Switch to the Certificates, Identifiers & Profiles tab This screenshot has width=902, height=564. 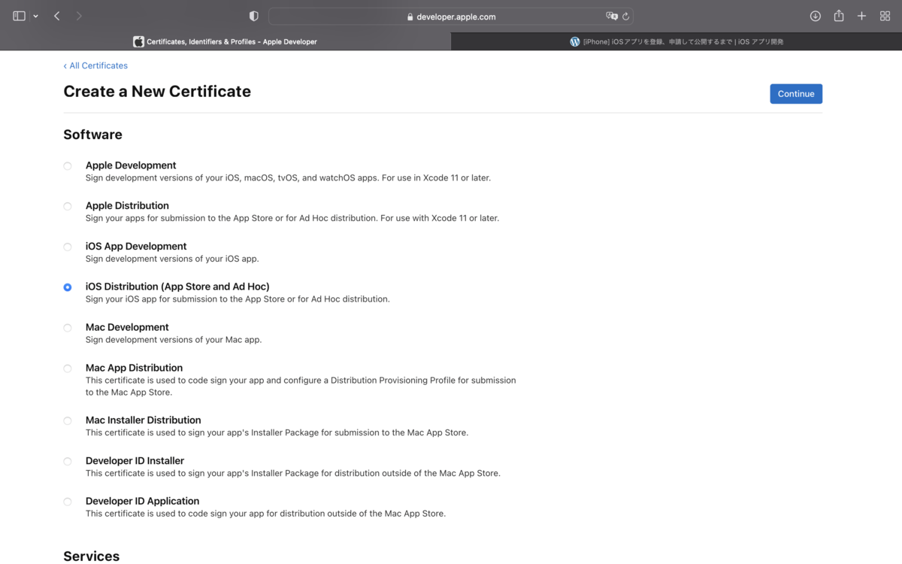(225, 41)
